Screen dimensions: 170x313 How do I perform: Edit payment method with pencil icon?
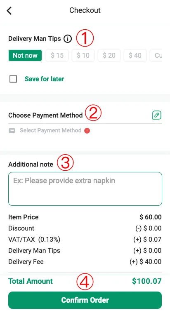157,115
